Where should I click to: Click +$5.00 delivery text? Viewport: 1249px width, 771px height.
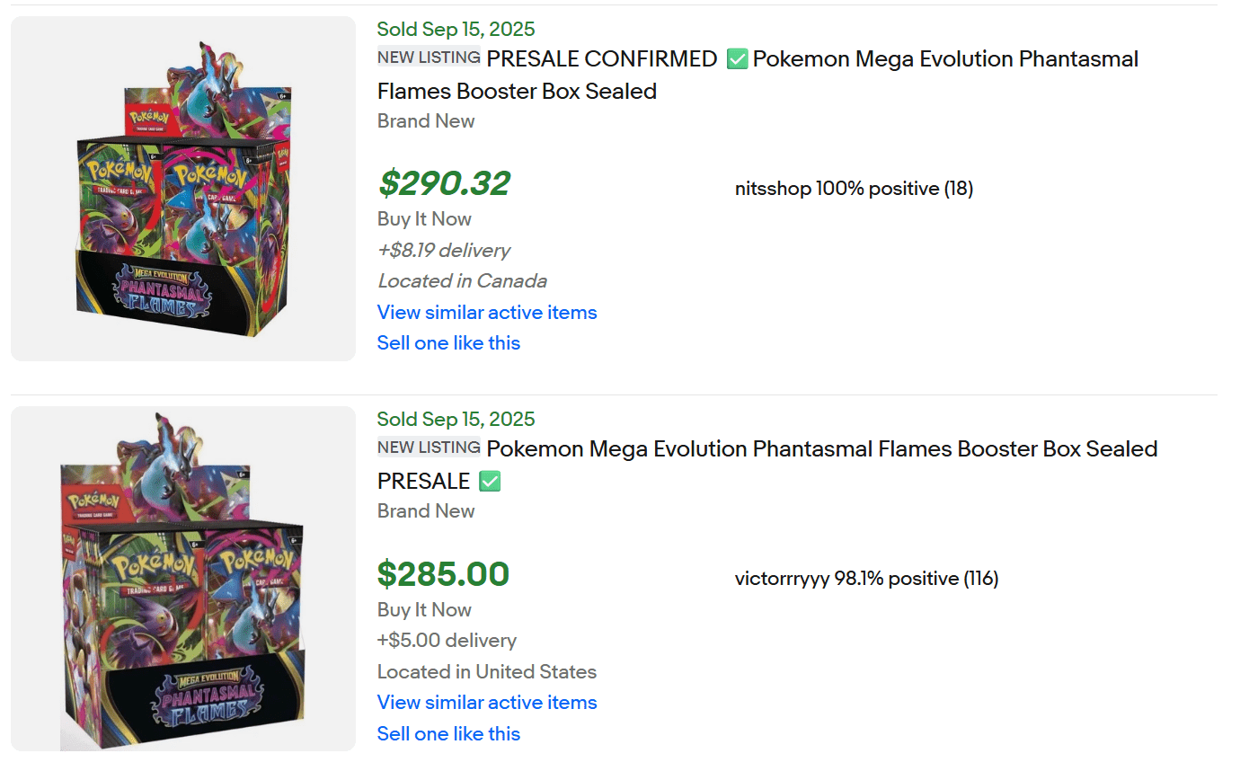pyautogui.click(x=447, y=641)
